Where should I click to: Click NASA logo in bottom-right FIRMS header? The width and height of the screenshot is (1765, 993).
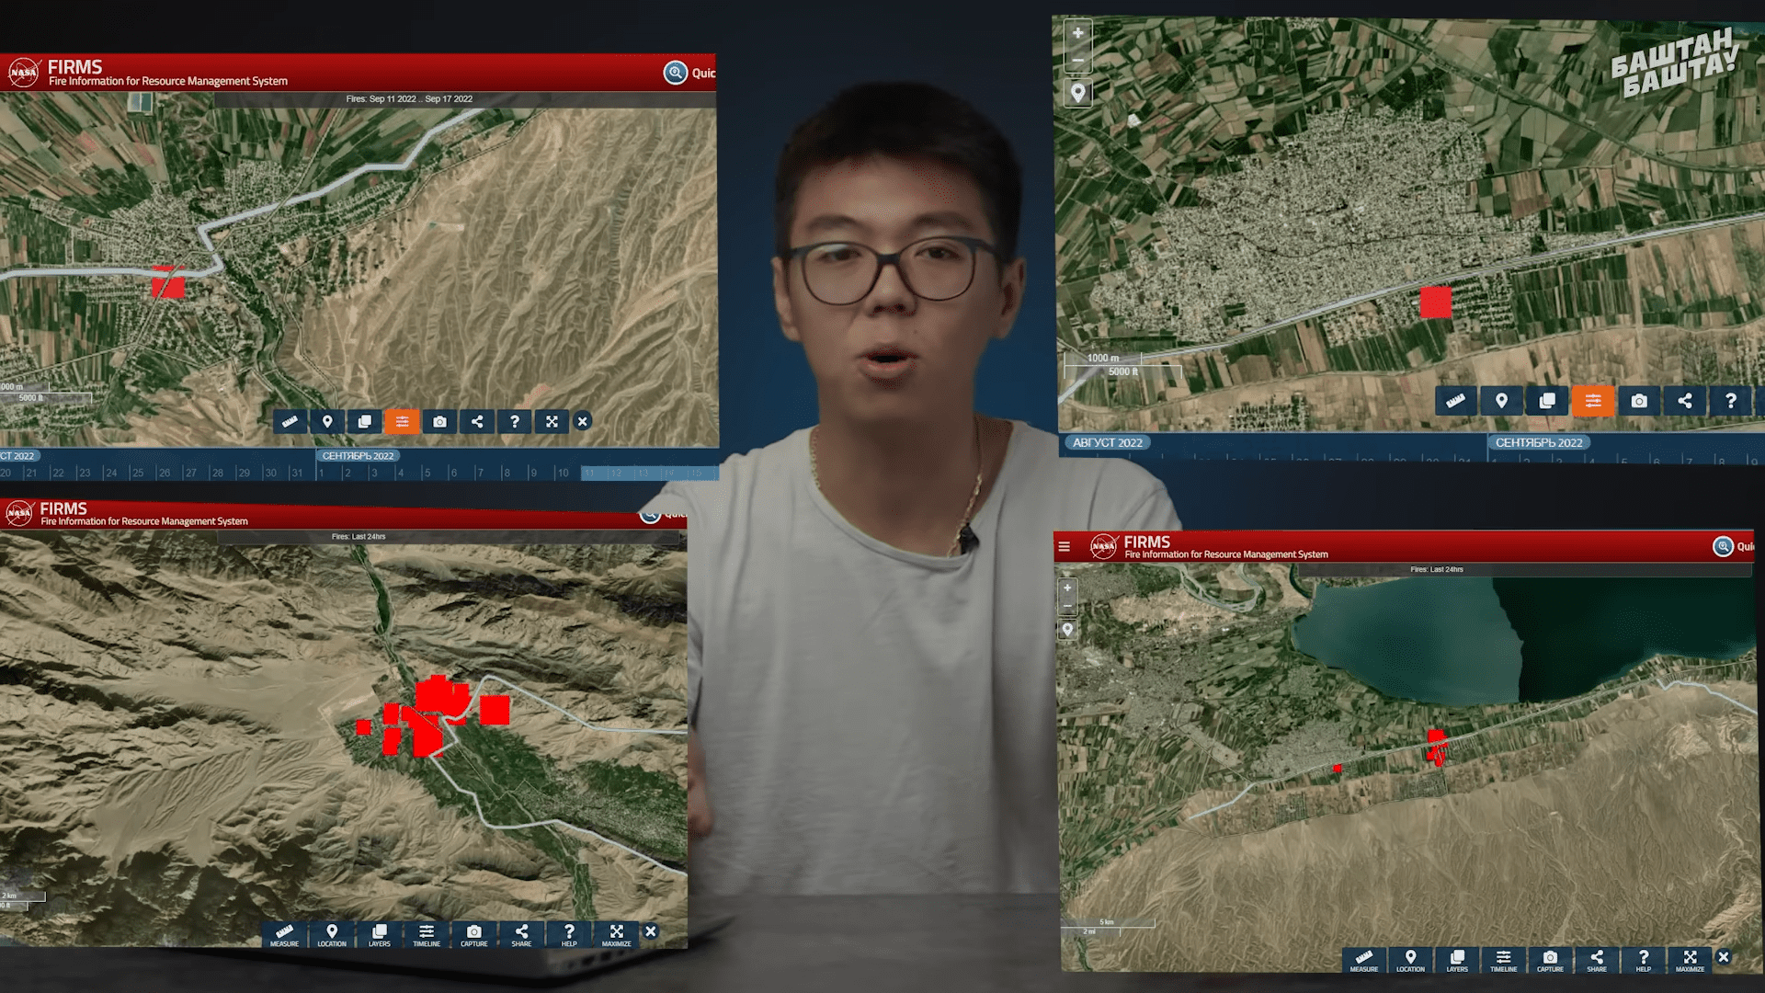(1104, 546)
